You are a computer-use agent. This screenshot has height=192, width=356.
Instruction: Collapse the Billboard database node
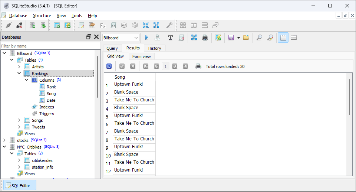click(4, 53)
